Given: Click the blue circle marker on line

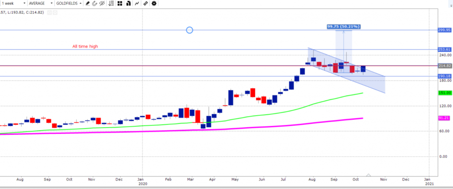Looking at the screenshot, I should [x=189, y=30].
